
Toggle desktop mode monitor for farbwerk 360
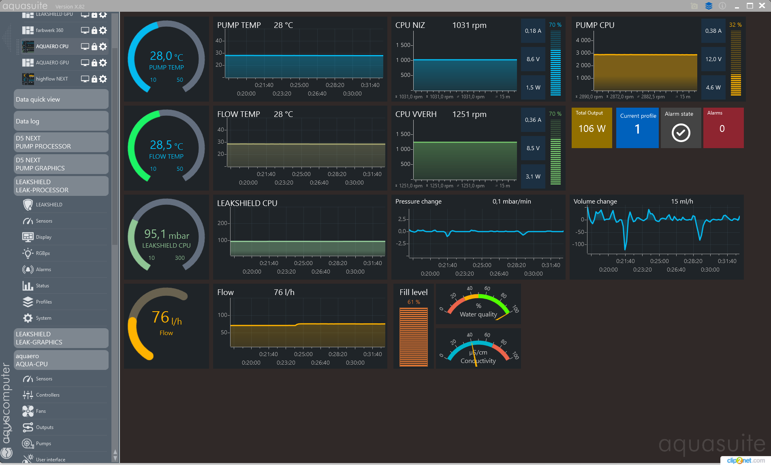[x=85, y=30]
